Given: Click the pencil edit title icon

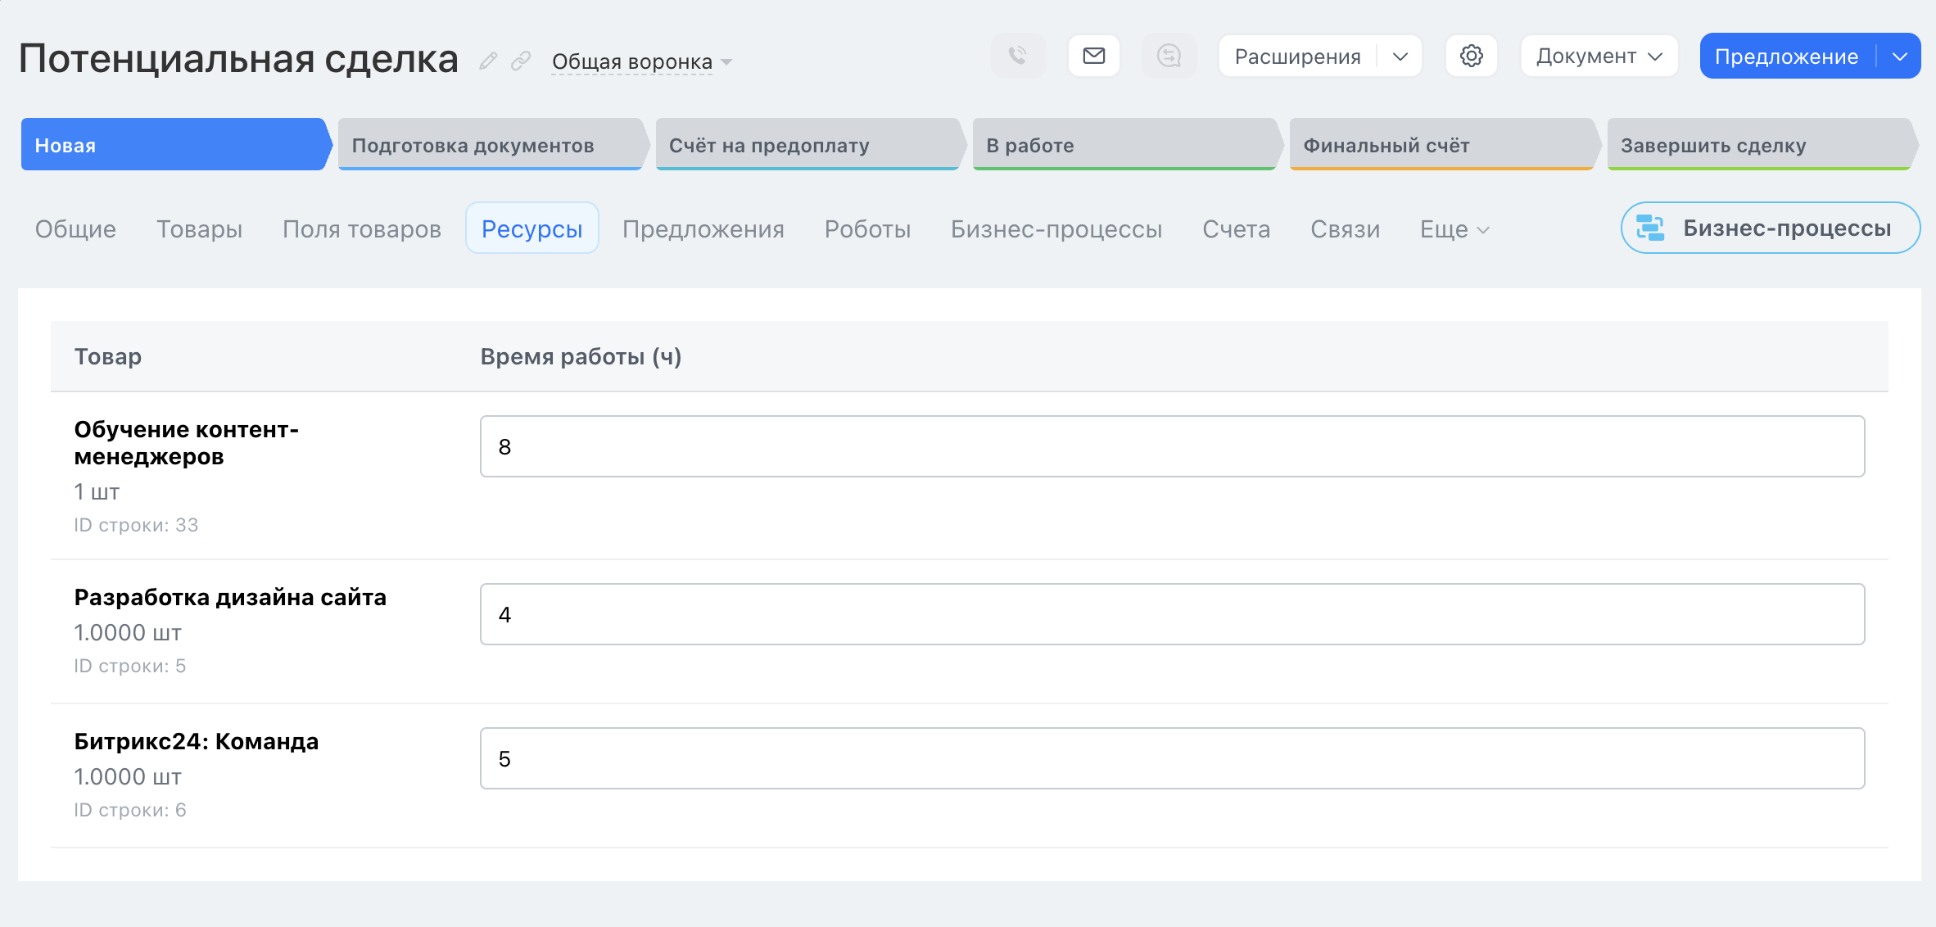Looking at the screenshot, I should tap(488, 61).
